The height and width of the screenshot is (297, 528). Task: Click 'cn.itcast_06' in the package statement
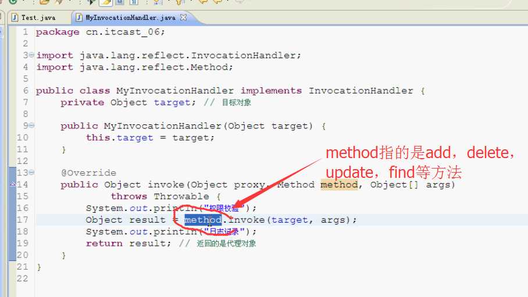point(122,32)
